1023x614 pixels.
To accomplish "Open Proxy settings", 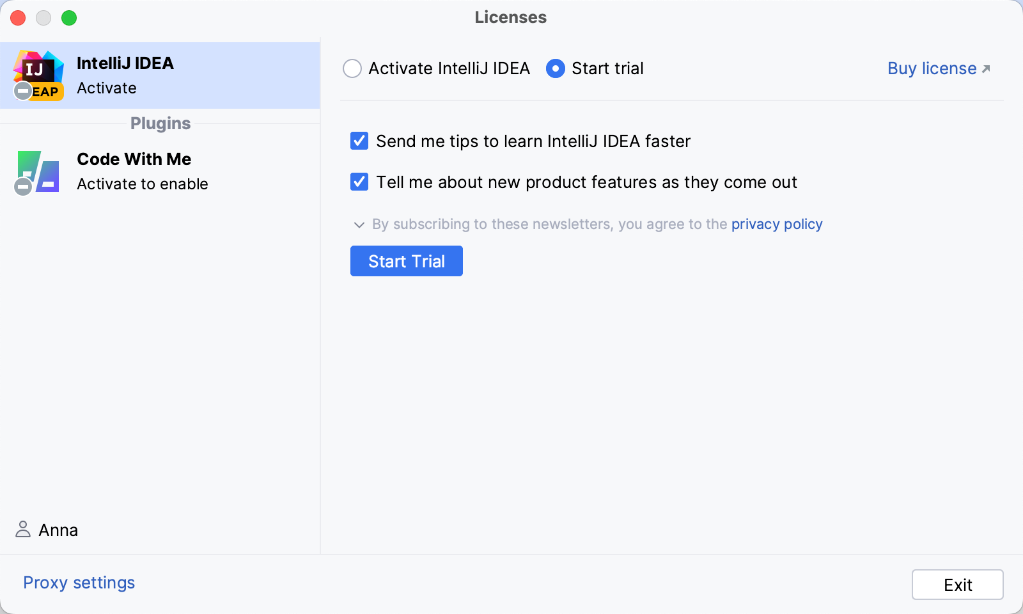I will 79,583.
